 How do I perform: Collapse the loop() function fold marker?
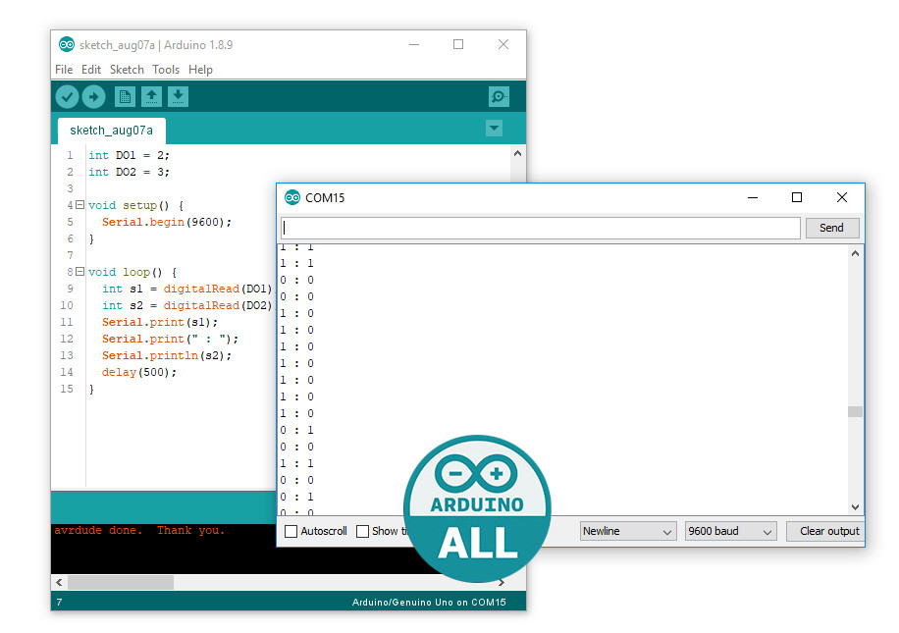80,271
